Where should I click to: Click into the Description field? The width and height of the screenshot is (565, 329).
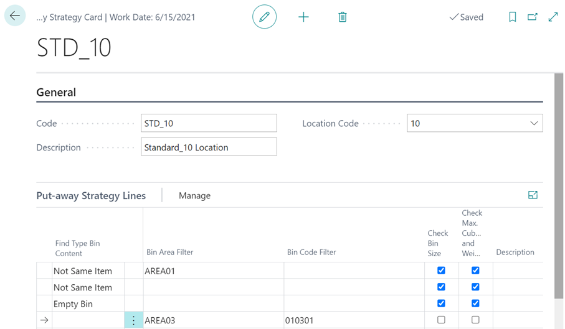[209, 147]
